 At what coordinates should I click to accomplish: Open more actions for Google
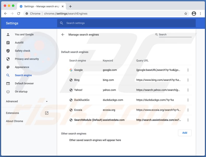tap(188, 70)
